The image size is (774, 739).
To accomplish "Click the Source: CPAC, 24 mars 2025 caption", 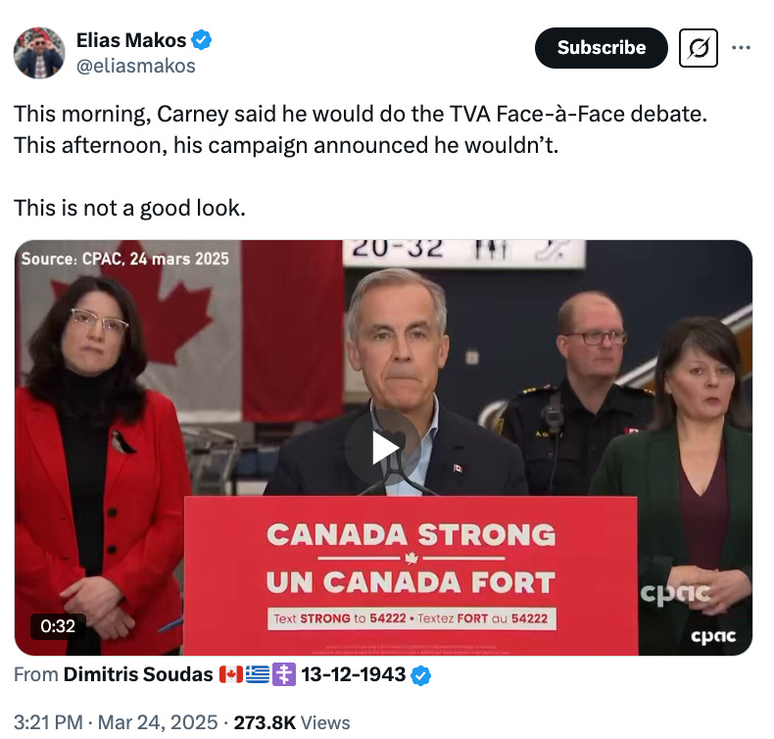I will pyautogui.click(x=124, y=259).
